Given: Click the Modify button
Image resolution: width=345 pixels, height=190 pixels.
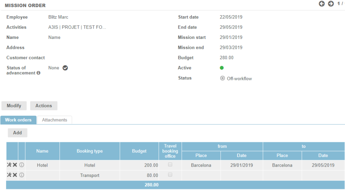Looking at the screenshot, I should pos(14,106).
